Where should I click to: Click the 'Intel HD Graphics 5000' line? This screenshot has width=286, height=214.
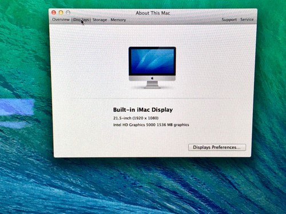click(x=151, y=125)
